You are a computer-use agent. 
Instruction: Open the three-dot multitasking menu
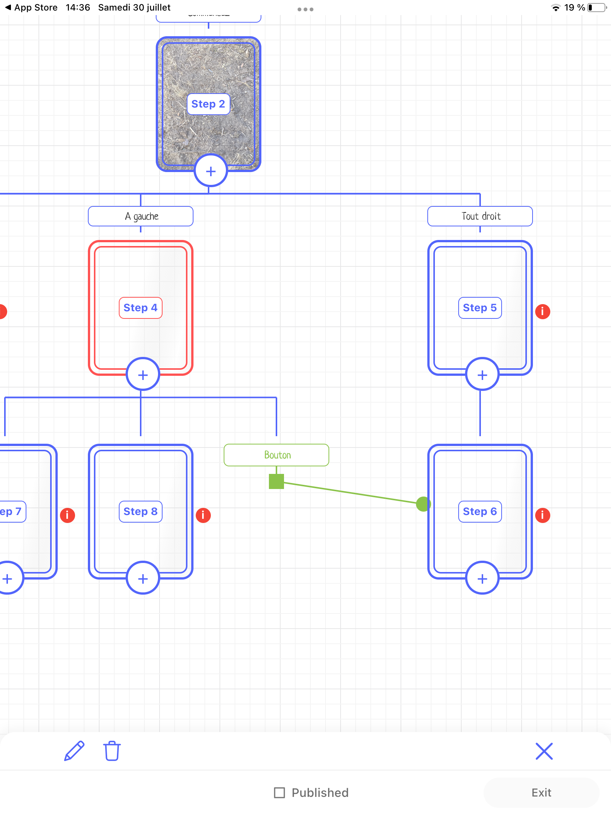(305, 9)
